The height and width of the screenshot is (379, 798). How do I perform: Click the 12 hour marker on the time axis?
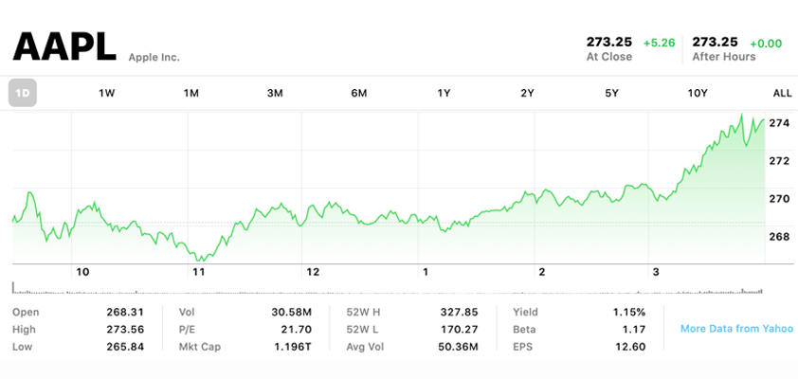coord(313,272)
